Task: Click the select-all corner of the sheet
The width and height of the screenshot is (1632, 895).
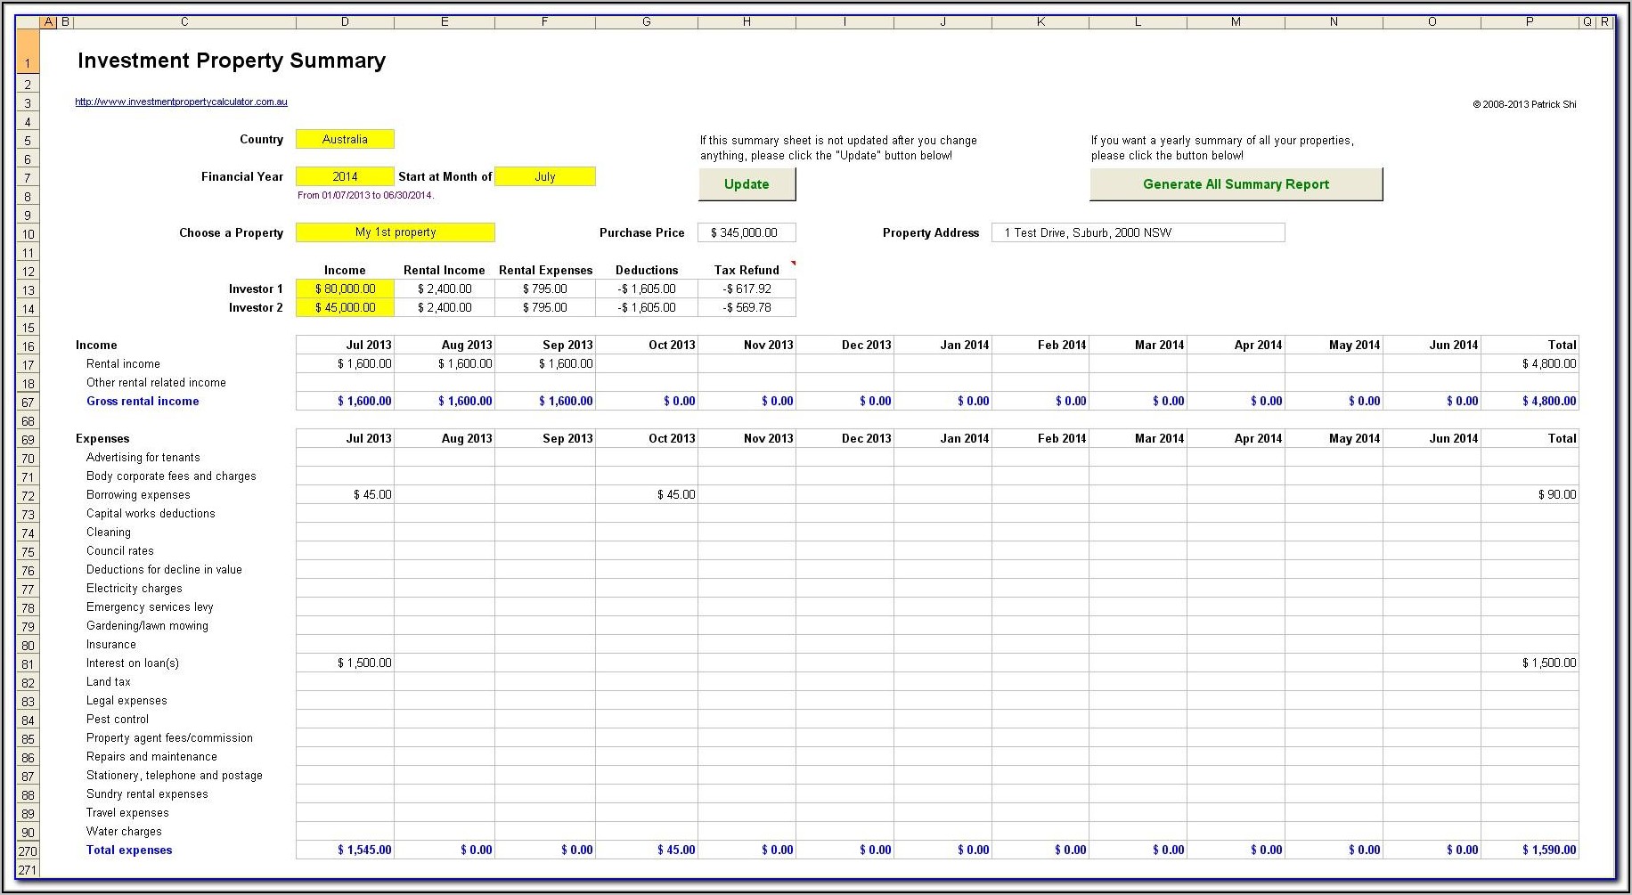Action: (28, 22)
